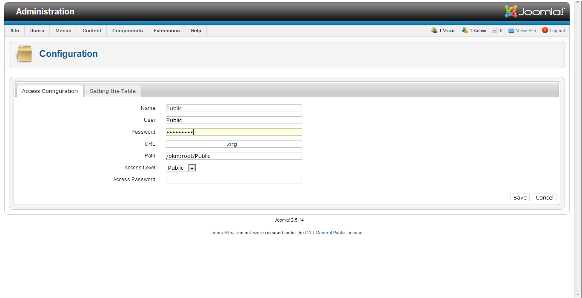Screen dimensions: 582x298
Task: Click the View Site monitor icon
Action: click(512, 30)
